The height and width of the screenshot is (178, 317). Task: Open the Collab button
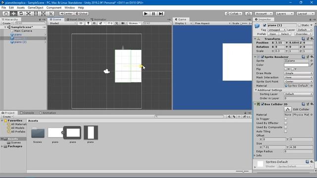click(x=234, y=13)
